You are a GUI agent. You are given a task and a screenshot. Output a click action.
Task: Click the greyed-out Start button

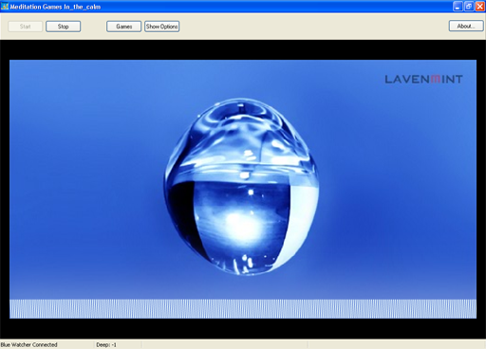click(25, 27)
